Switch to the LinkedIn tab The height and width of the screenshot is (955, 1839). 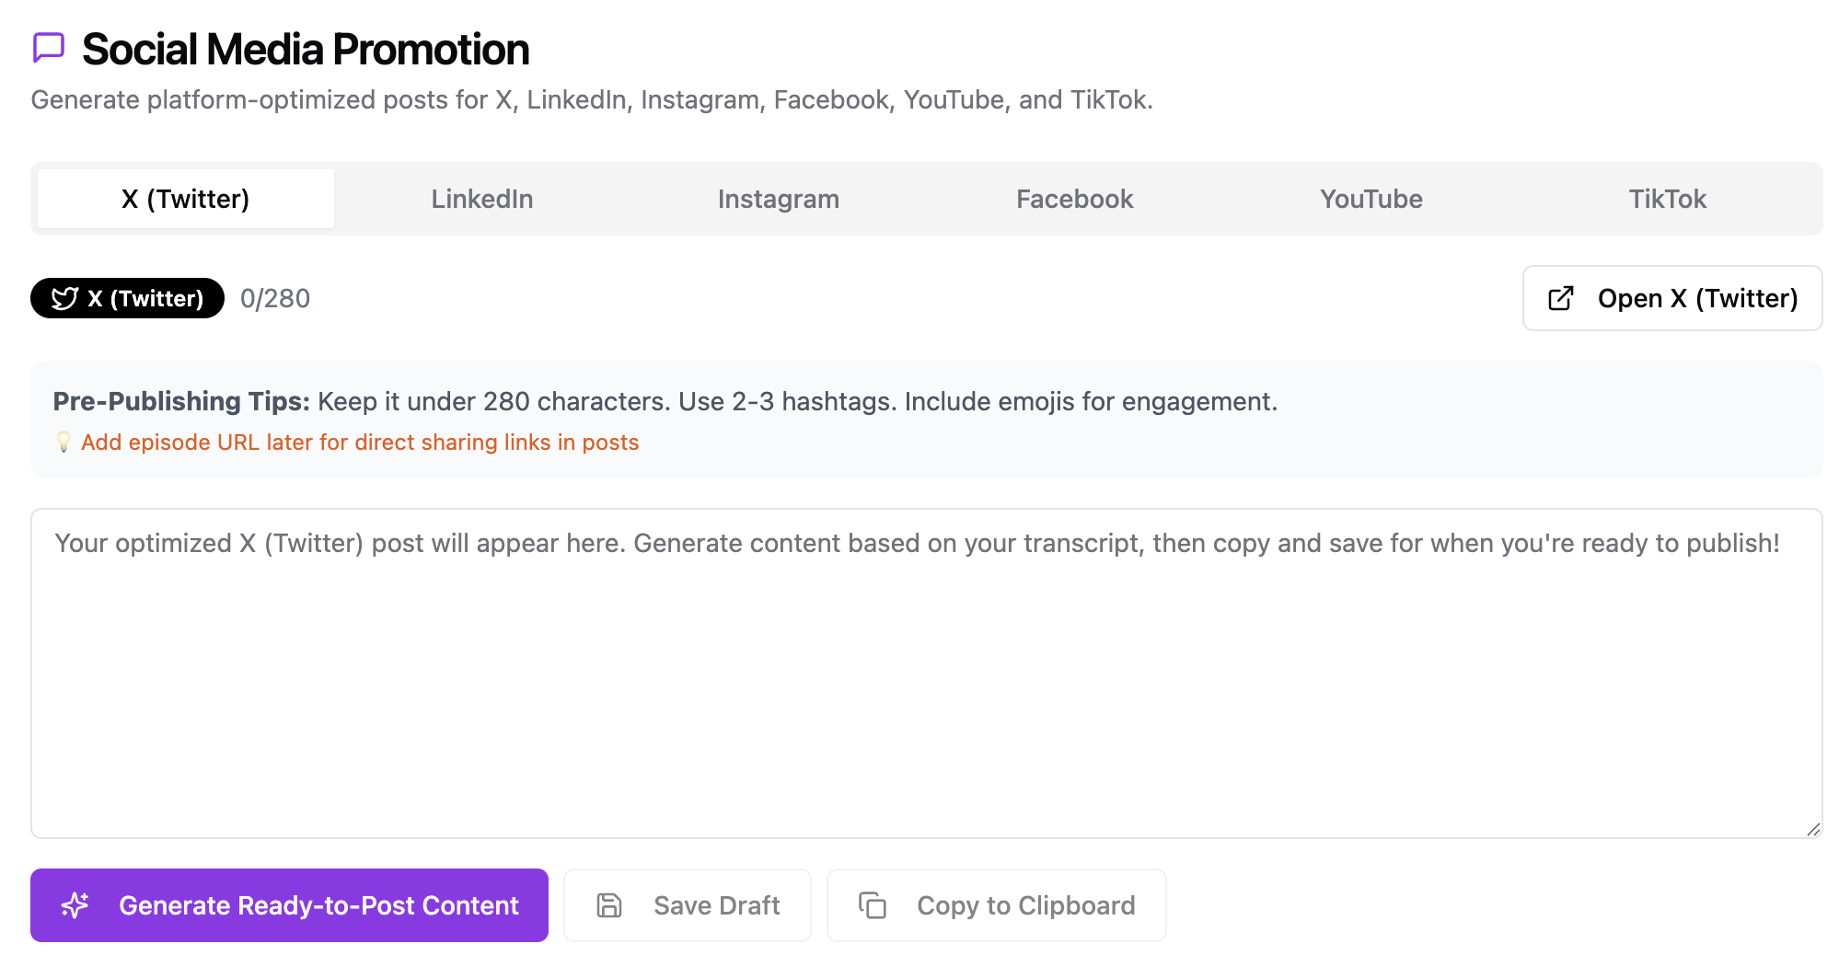click(x=482, y=199)
